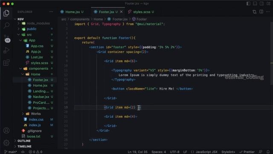Select Footer.jsx in explorer tree
Image resolution: width=273 pixels, height=154 pixels.
[41, 80]
